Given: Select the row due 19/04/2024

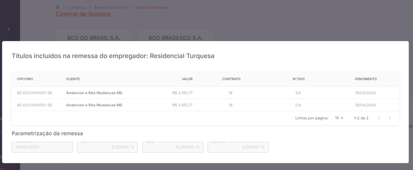Looking at the screenshot, I should [x=205, y=105].
